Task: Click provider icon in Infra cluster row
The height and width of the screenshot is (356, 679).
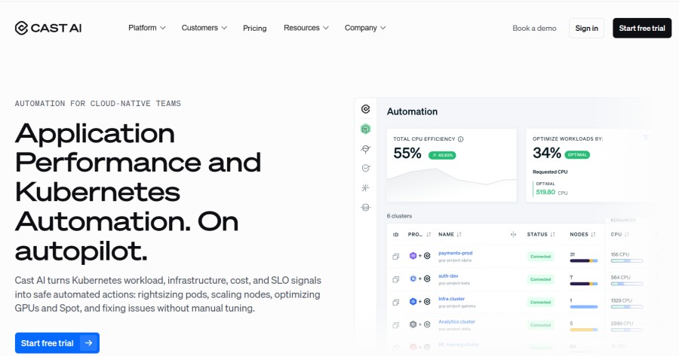Action: pos(413,301)
